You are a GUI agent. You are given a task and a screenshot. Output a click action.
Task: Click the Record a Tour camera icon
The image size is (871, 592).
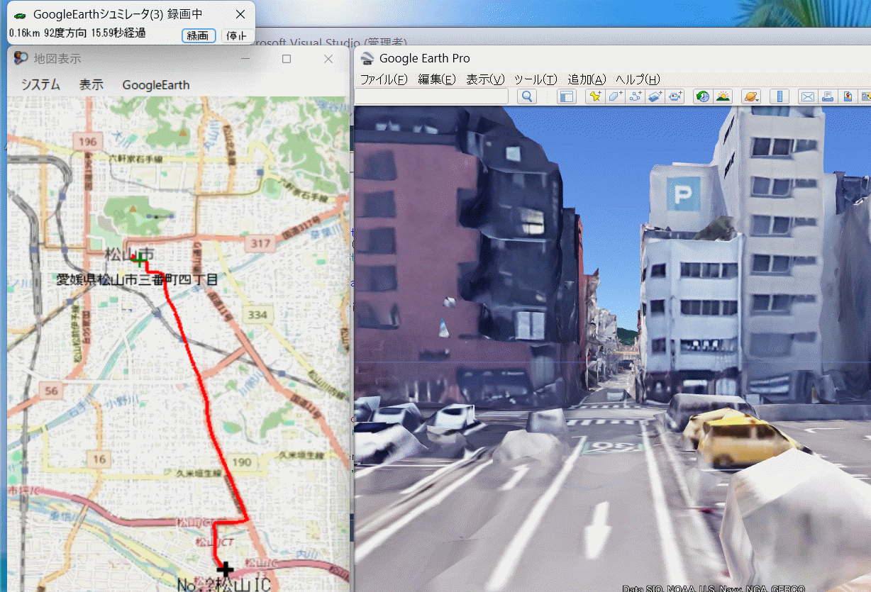pyautogui.click(x=675, y=96)
